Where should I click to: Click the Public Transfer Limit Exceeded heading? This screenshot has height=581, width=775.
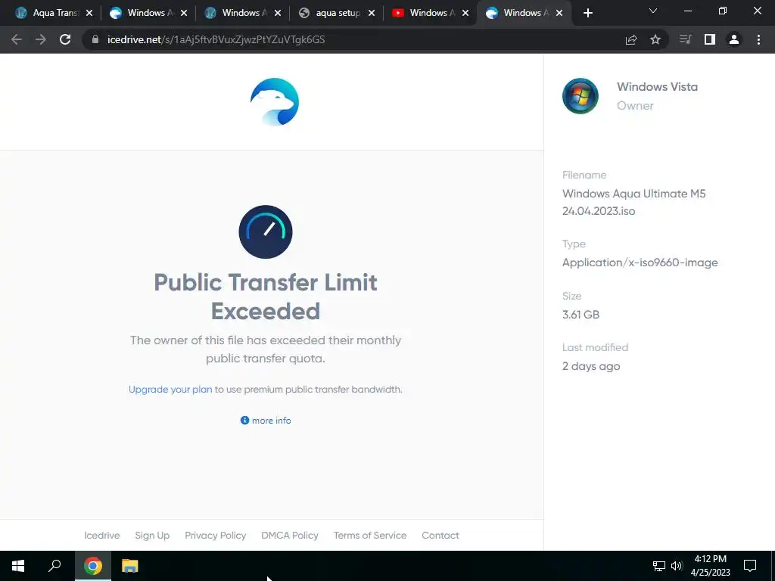[266, 297]
